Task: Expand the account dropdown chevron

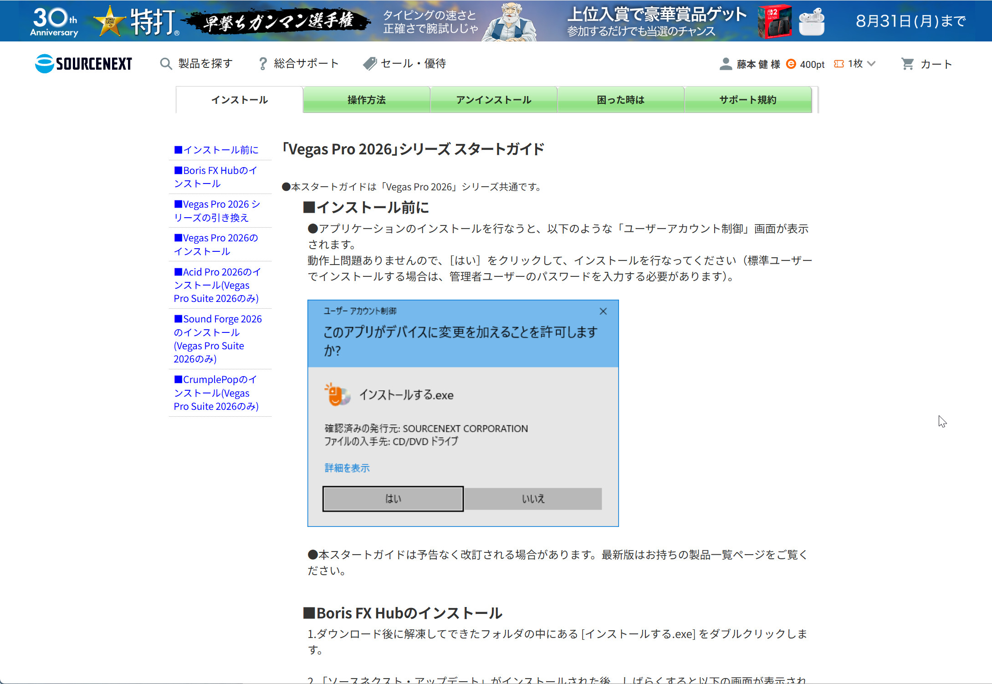Action: (871, 64)
